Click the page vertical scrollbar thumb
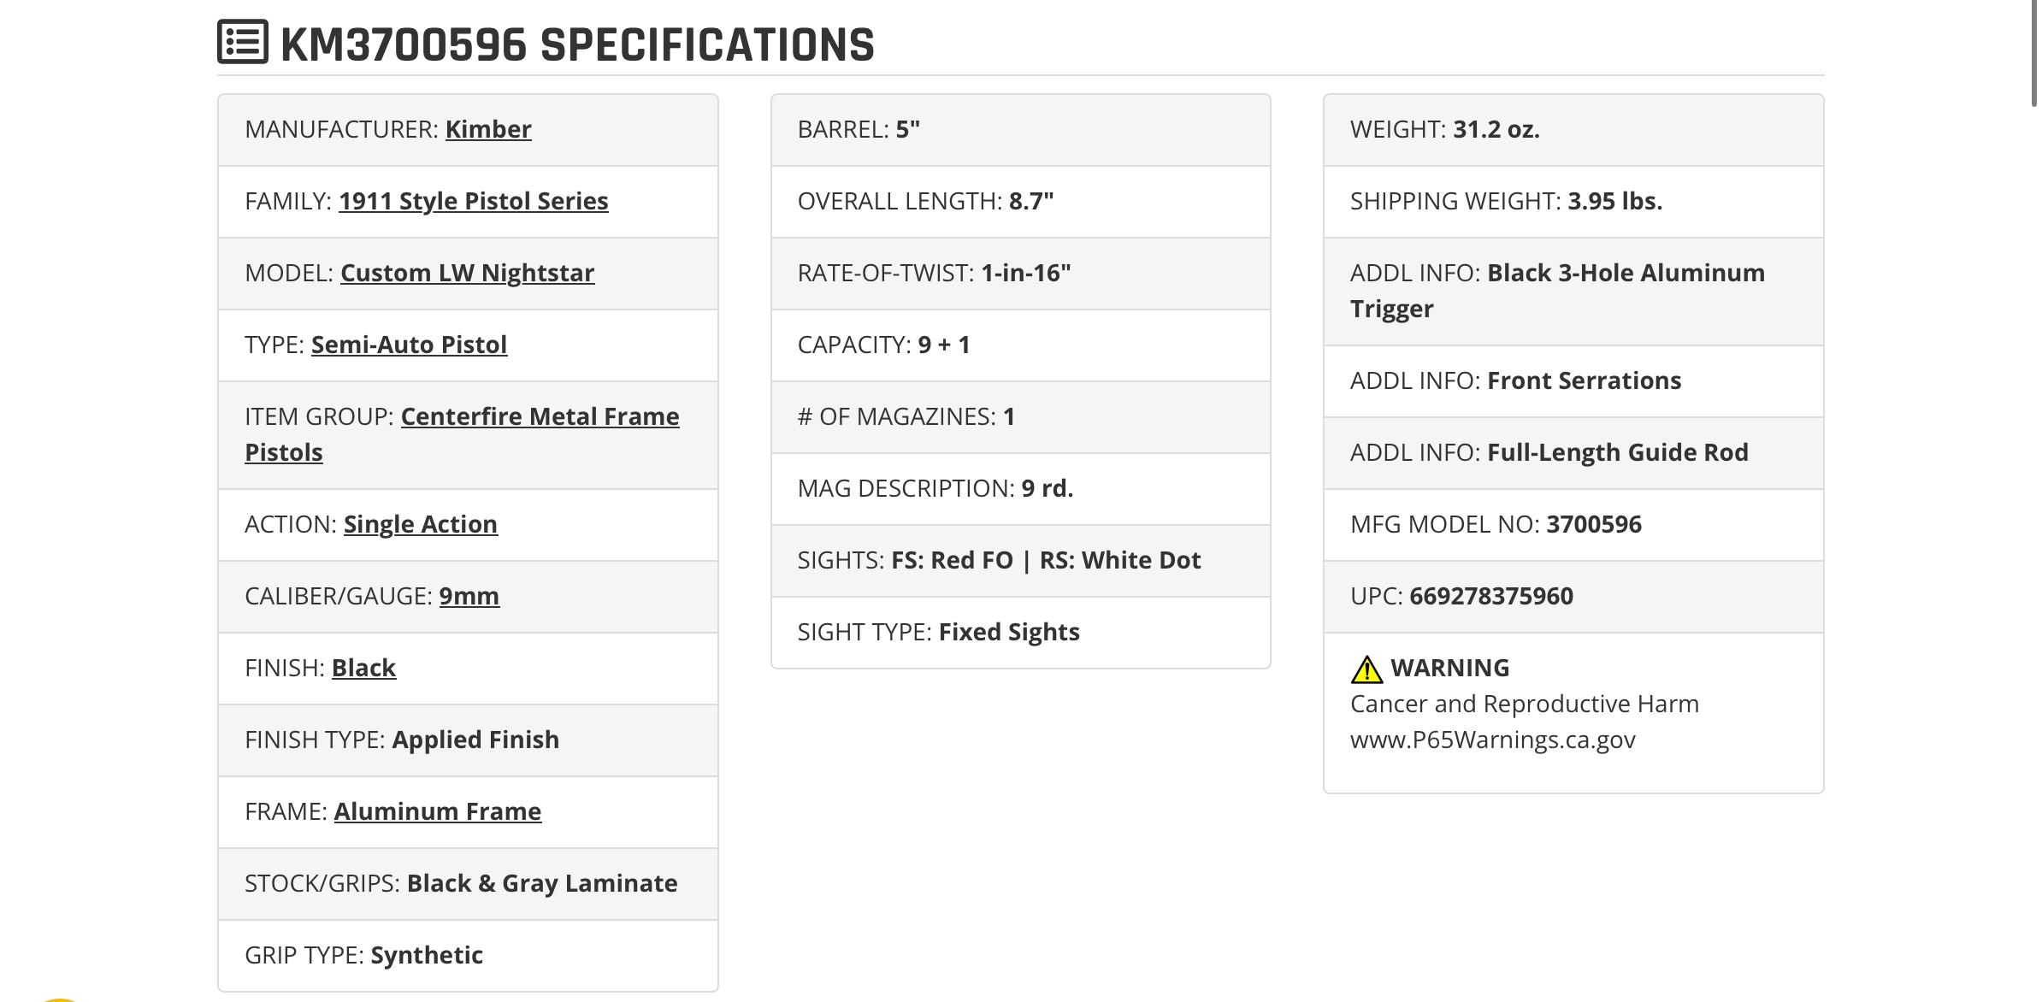This screenshot has width=2042, height=1002. pos(2035,53)
